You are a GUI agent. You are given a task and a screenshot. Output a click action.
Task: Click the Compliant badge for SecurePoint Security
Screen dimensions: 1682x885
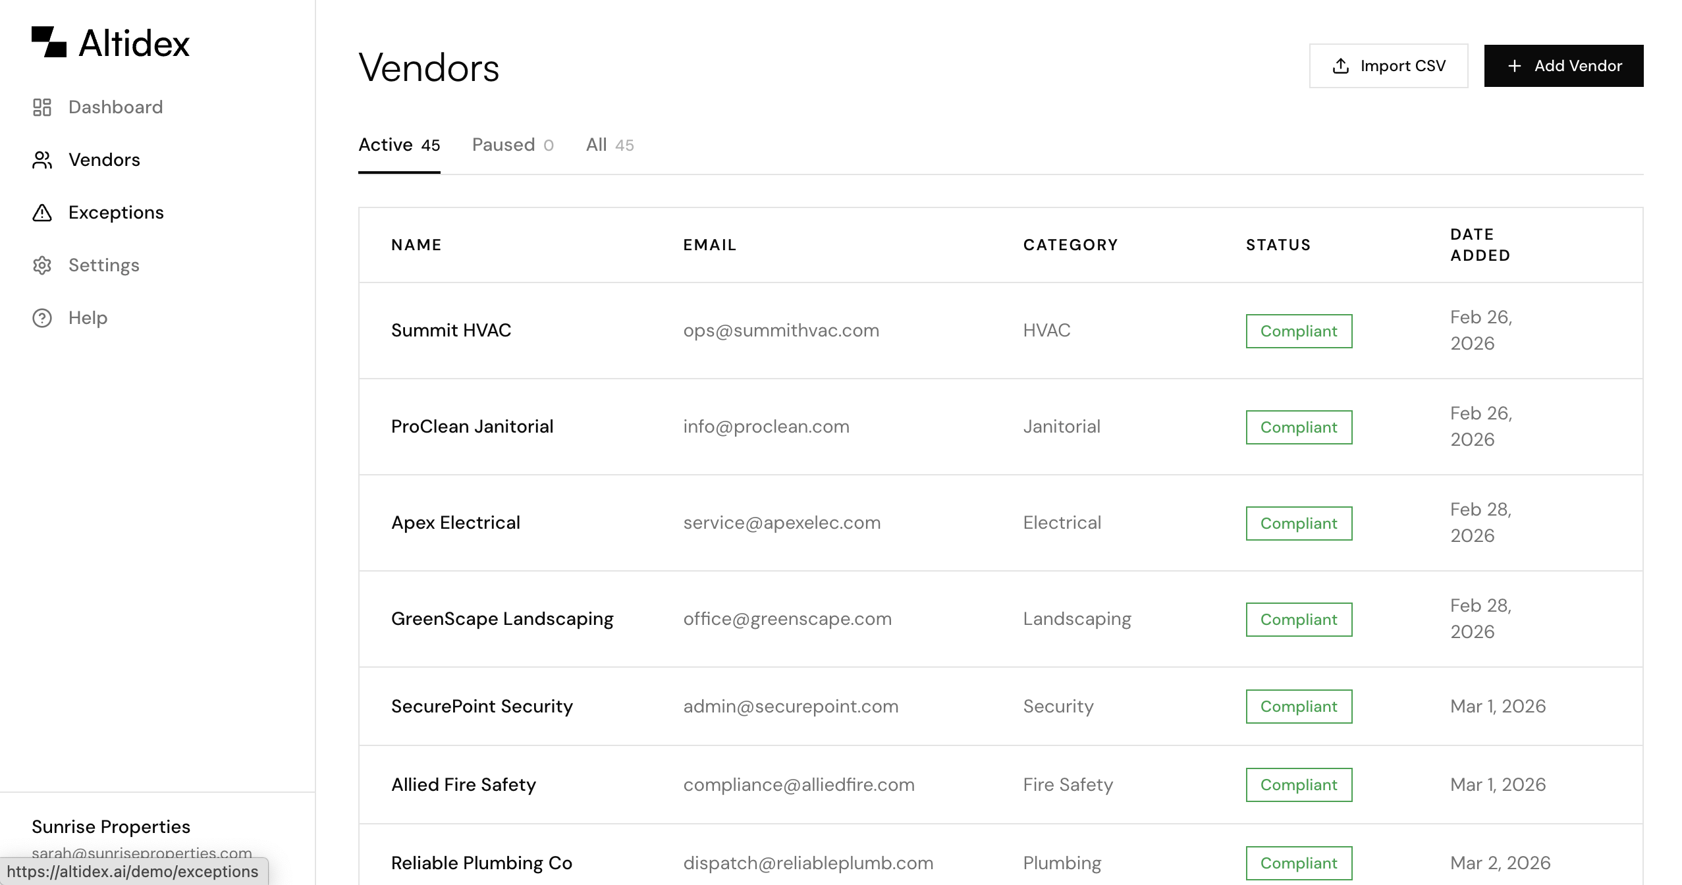pos(1298,707)
